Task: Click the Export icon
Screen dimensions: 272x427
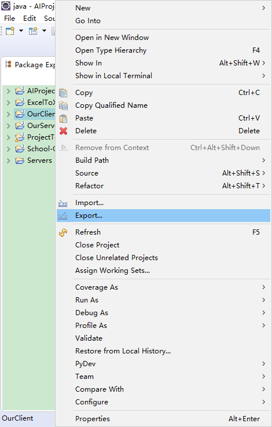Action: (63, 216)
